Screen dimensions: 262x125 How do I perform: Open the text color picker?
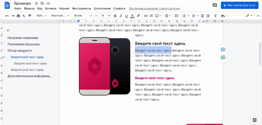tap(132, 16)
